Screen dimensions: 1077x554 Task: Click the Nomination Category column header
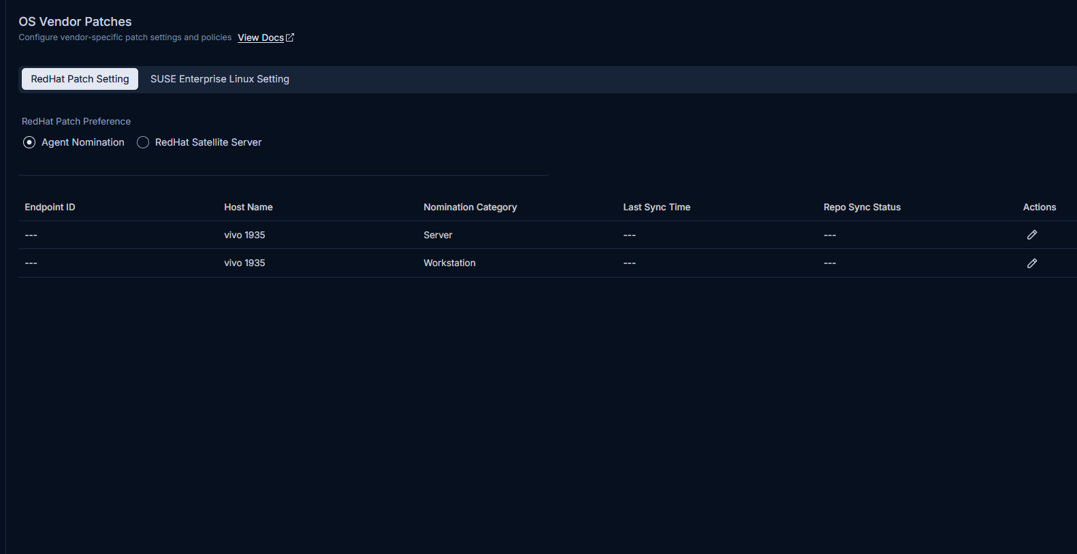(x=470, y=207)
